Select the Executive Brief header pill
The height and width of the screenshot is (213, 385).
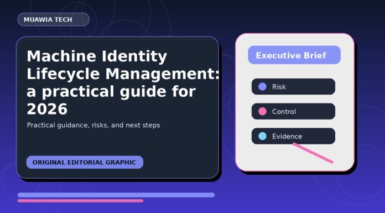(294, 55)
